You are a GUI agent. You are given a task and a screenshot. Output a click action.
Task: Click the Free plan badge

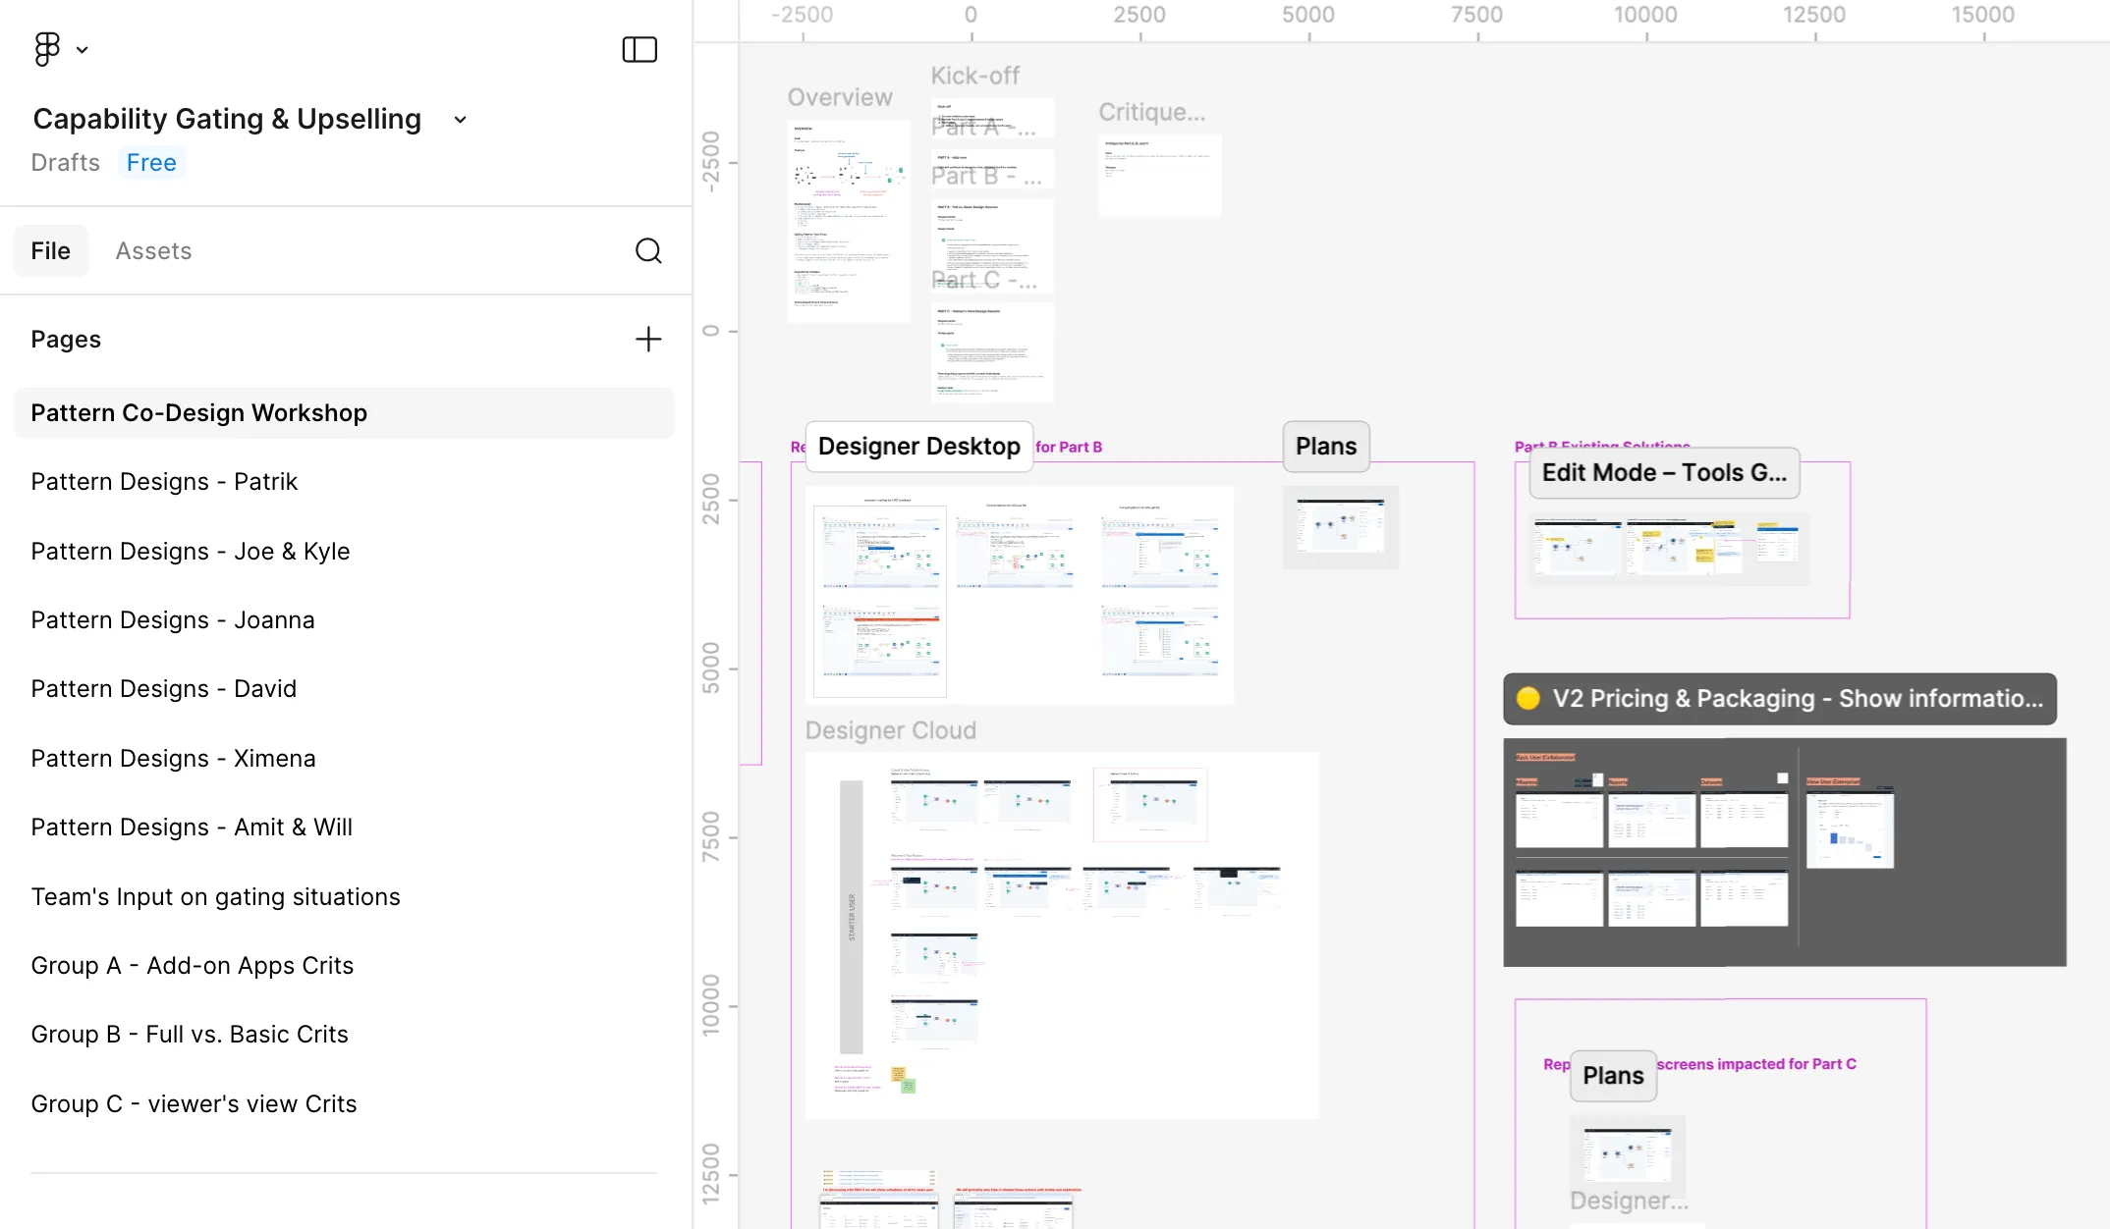tap(151, 162)
